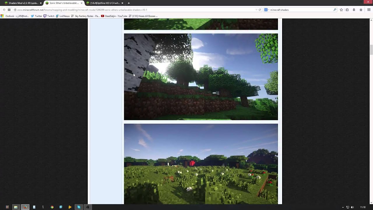This screenshot has height=210, width=373.
Task: Open the Sky Factory Notes bookmark
Action: (x=85, y=16)
